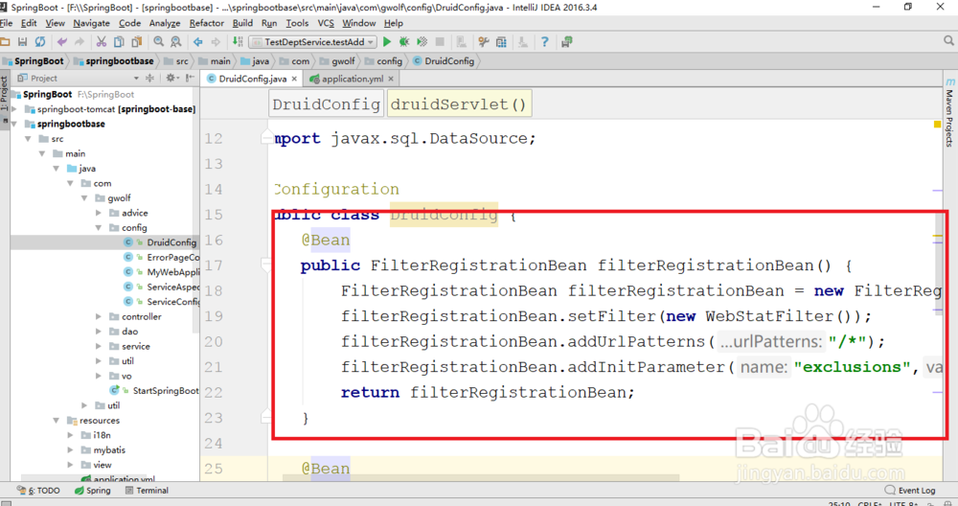Open the Event Log tool window

point(910,490)
